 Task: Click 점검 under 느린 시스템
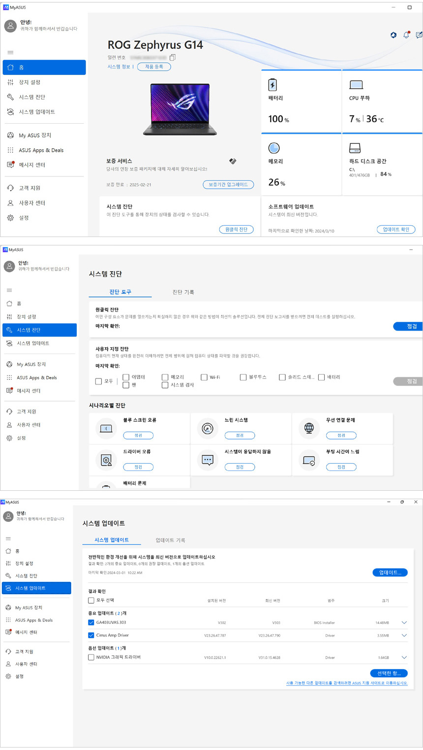(x=240, y=436)
